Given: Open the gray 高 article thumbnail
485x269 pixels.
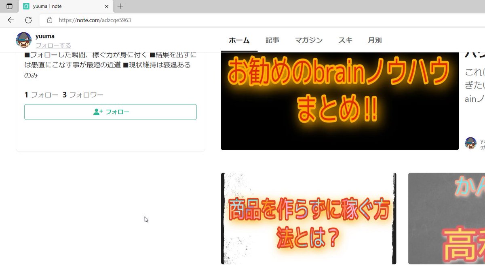Looking at the screenshot, I should pos(447,219).
